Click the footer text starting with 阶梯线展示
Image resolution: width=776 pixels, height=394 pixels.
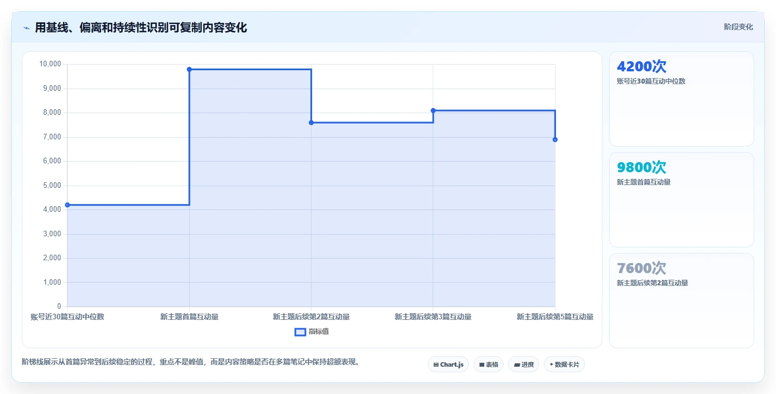[x=192, y=362]
